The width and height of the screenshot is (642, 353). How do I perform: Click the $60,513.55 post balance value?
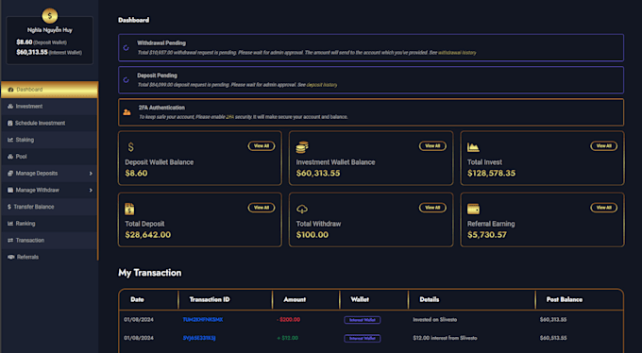pyautogui.click(x=553, y=338)
